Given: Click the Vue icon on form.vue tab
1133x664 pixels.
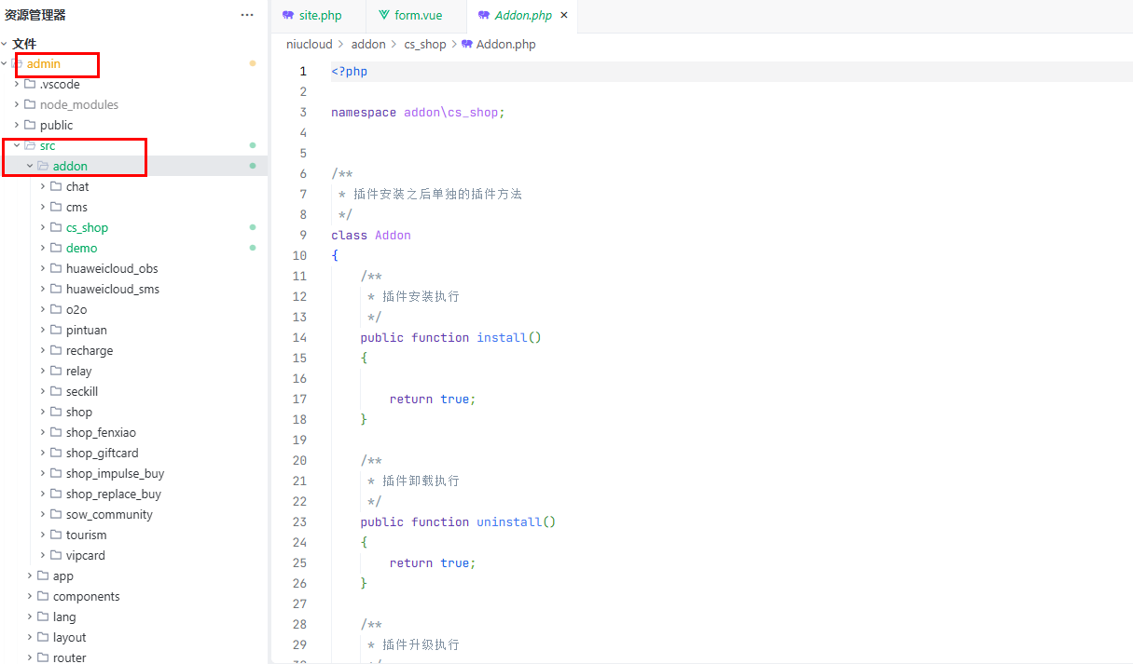Looking at the screenshot, I should pos(384,16).
